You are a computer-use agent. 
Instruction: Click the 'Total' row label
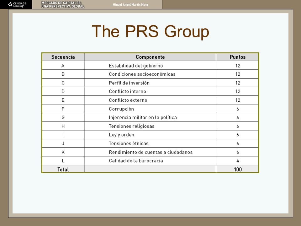[x=63, y=169]
